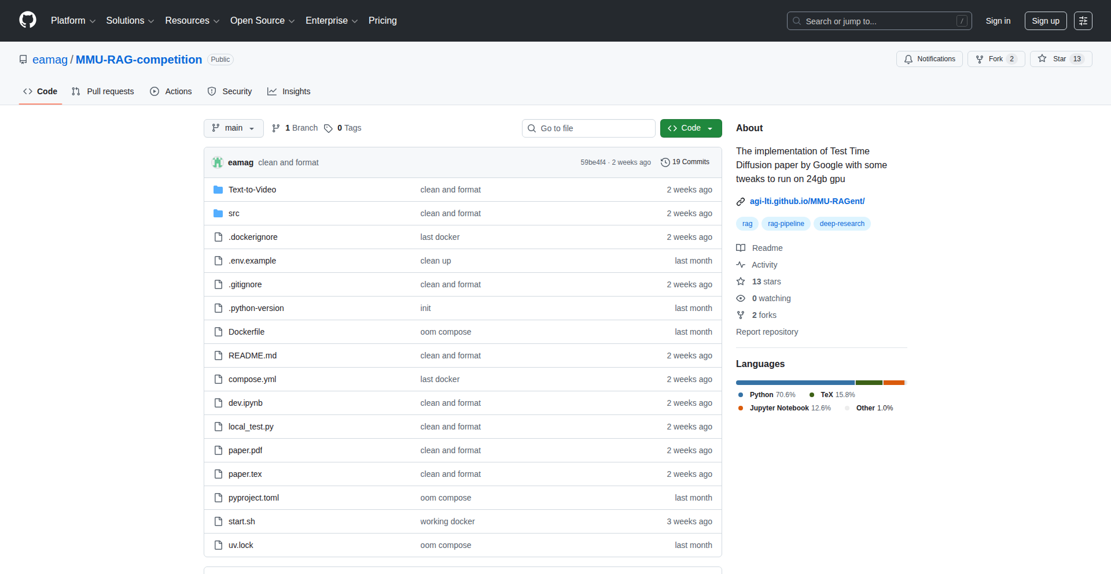
Task: Expand the main branch dropdown
Action: point(233,128)
